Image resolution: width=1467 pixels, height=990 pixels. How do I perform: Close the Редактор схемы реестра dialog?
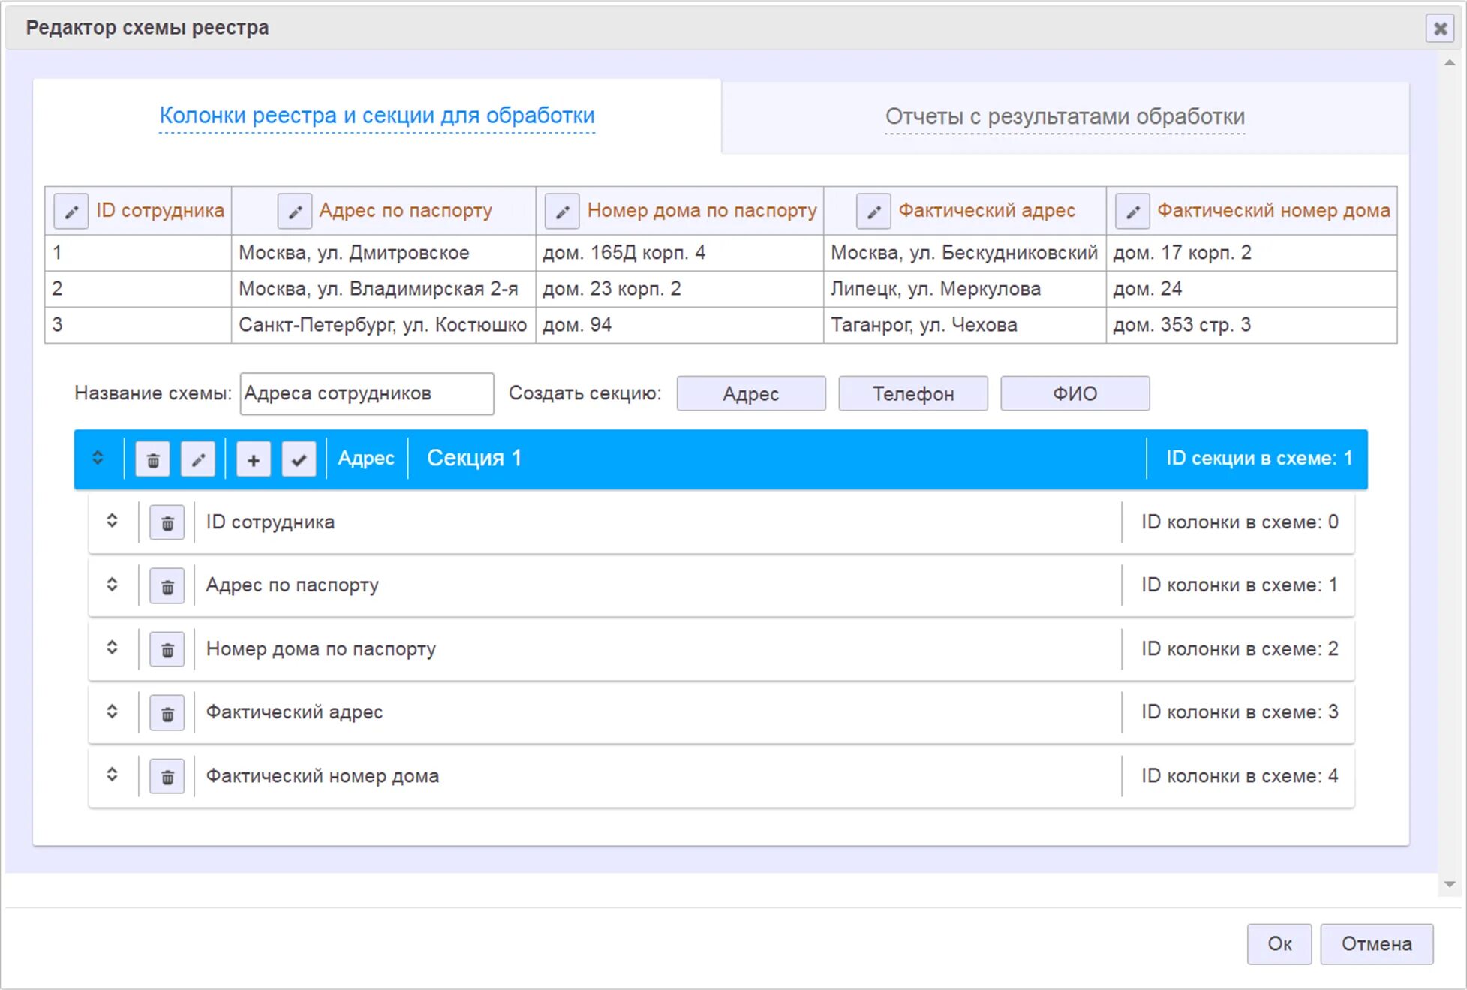[1440, 29]
